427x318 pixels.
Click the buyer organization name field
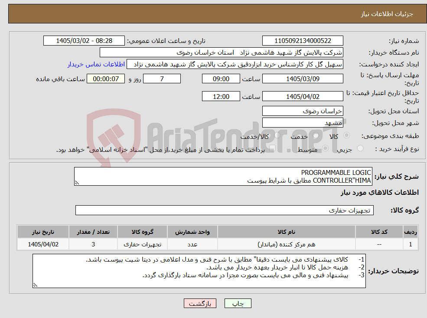(221, 52)
